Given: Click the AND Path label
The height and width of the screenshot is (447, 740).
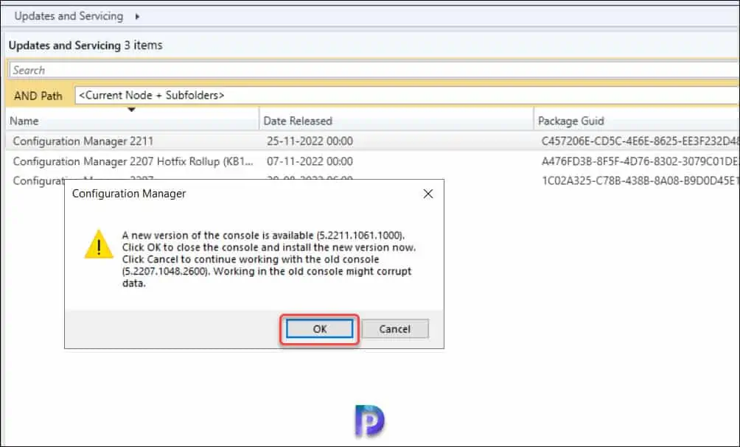Looking at the screenshot, I should pos(38,96).
